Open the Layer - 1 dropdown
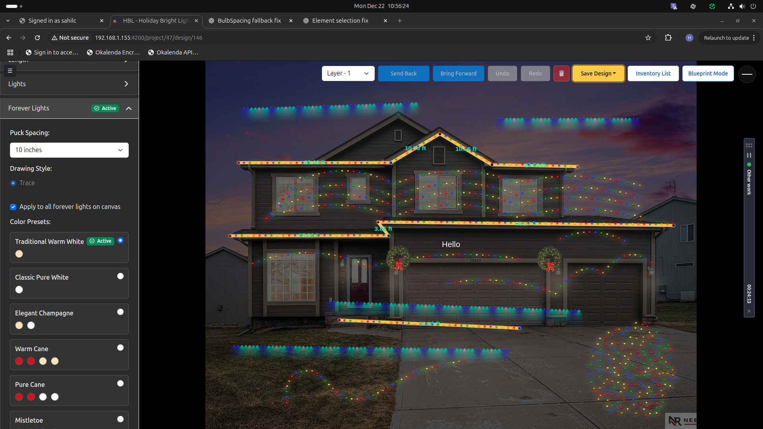Viewport: 763px width, 429px height. click(348, 73)
